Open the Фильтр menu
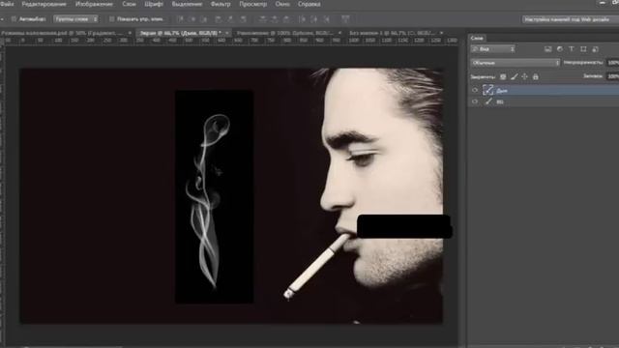The width and height of the screenshot is (619, 348). [x=221, y=4]
